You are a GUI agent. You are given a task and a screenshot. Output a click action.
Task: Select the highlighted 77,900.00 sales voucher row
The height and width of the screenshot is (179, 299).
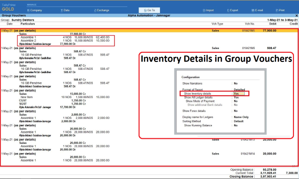coord(149,31)
